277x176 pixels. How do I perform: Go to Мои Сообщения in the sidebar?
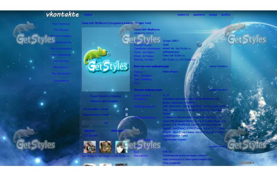61,55
